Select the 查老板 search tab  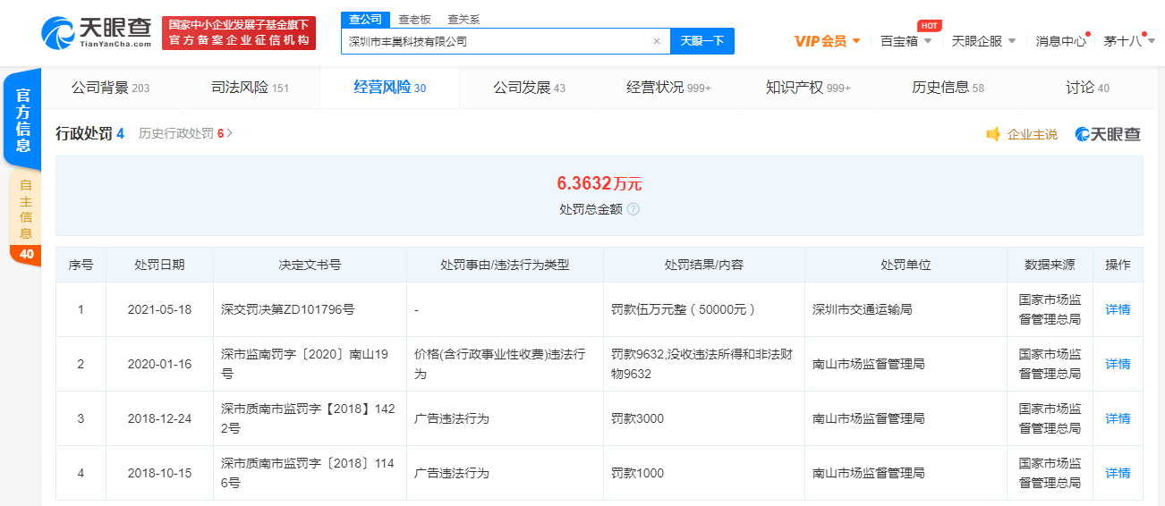click(414, 19)
